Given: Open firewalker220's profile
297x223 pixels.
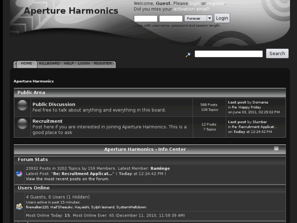Looking at the screenshot, I should pos(37,207).
